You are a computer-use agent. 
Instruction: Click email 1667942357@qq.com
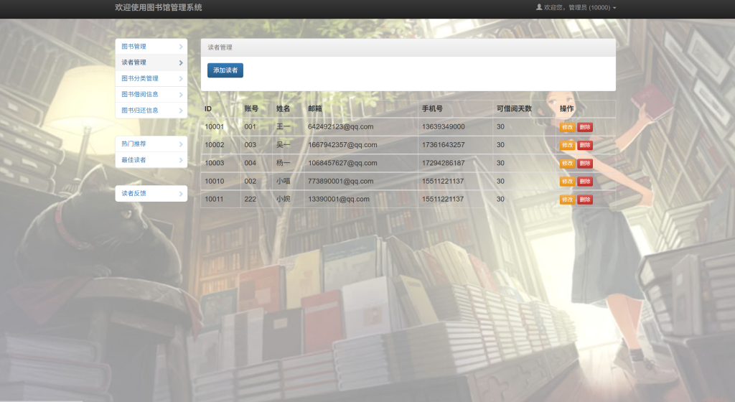click(x=342, y=145)
